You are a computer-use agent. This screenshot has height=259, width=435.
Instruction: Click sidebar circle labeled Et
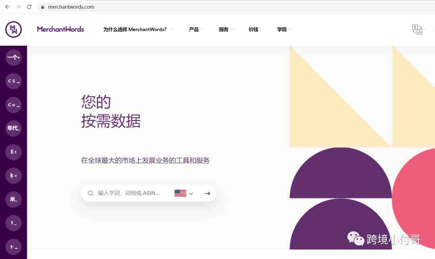coord(13,152)
